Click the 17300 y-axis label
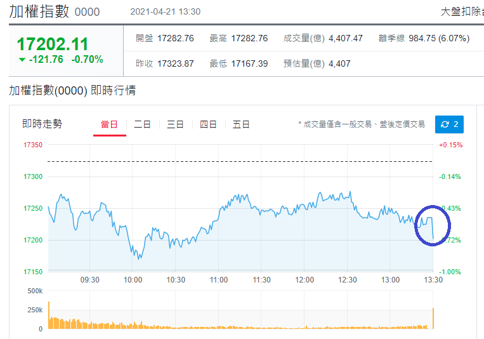The width and height of the screenshot is (484, 339). pos(33,176)
